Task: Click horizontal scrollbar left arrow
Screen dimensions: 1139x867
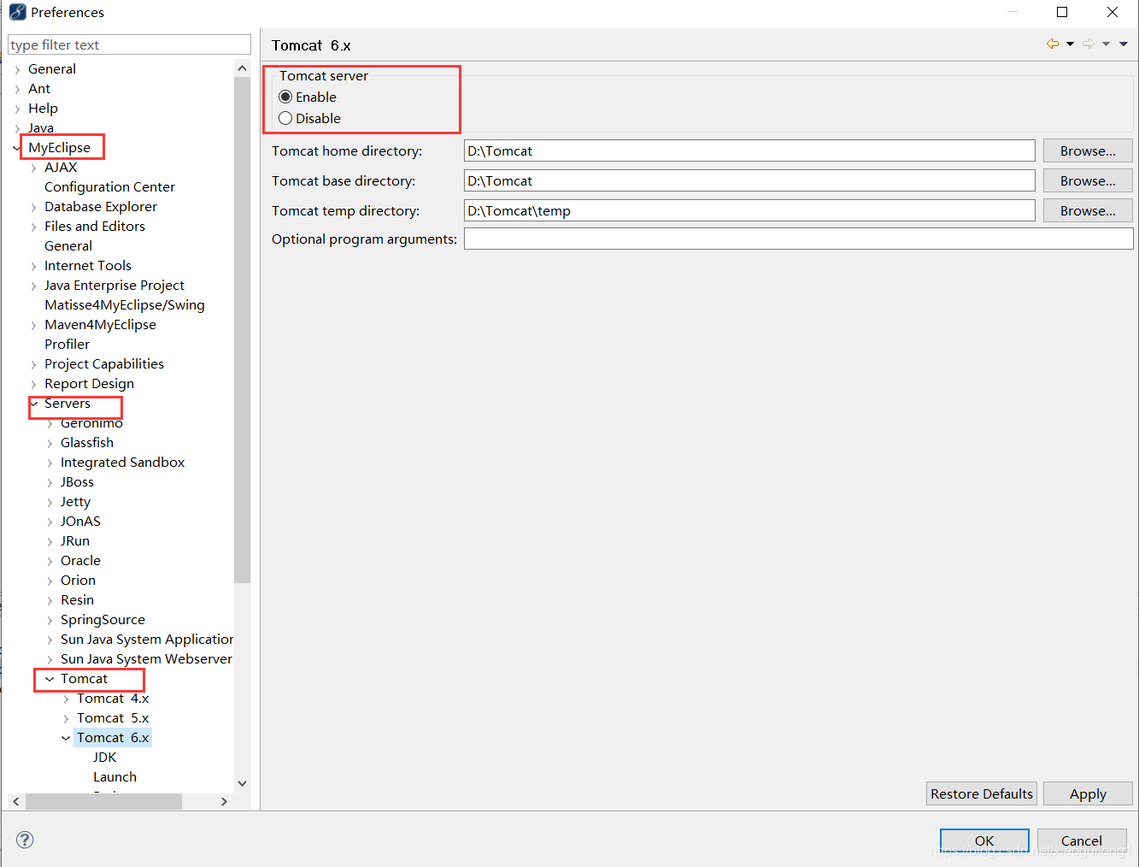Action: 16,801
